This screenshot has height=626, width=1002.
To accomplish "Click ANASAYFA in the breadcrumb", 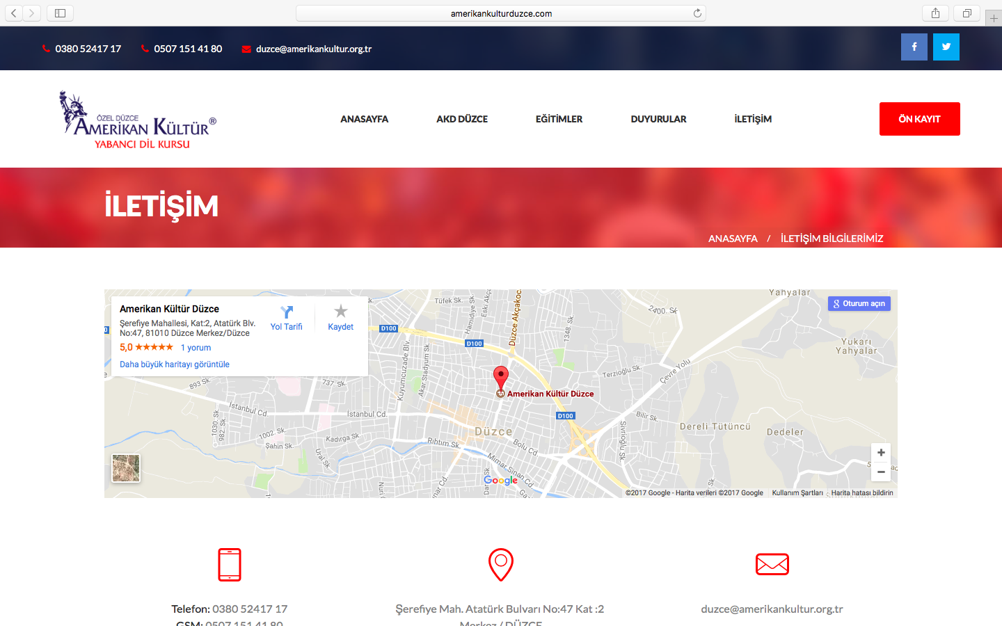I will [x=733, y=239].
